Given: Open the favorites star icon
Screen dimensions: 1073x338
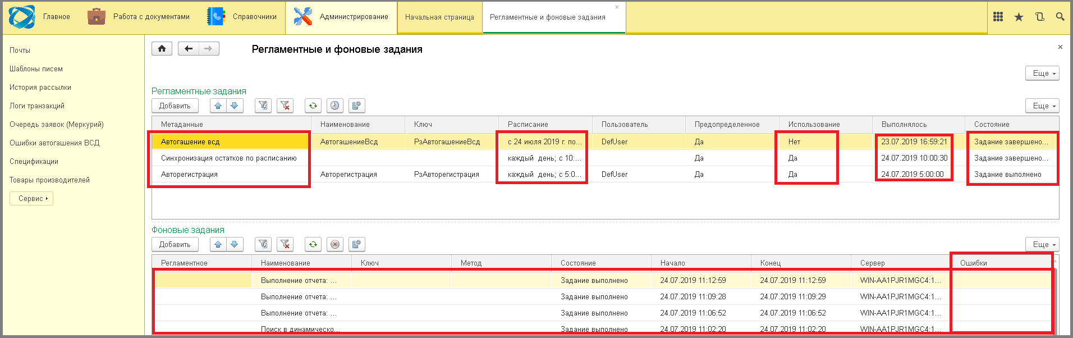Looking at the screenshot, I should coord(1019,17).
